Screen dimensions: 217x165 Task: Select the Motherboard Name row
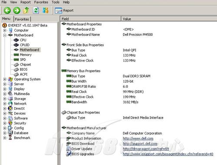pos(85,35)
